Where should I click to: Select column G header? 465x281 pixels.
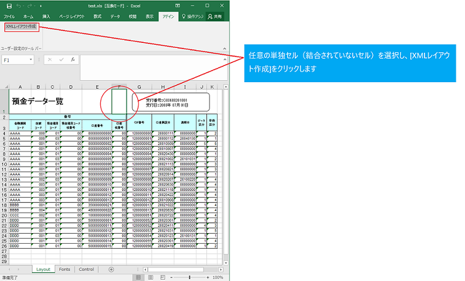click(139, 86)
